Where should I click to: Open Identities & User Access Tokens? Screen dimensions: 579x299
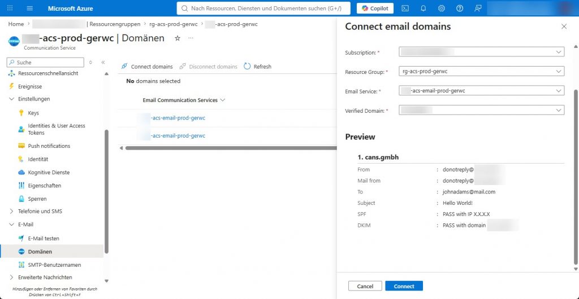point(57,129)
